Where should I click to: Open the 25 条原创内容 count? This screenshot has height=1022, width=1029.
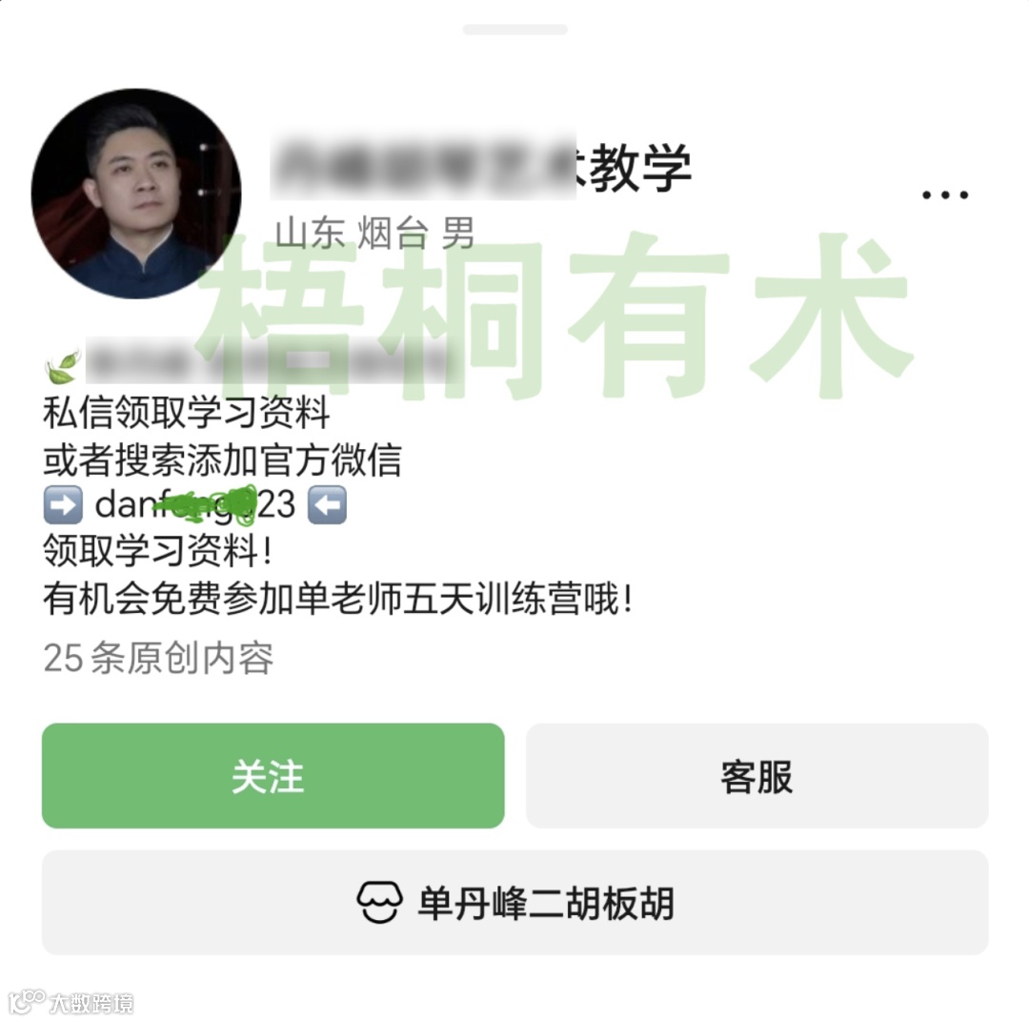pos(158,658)
